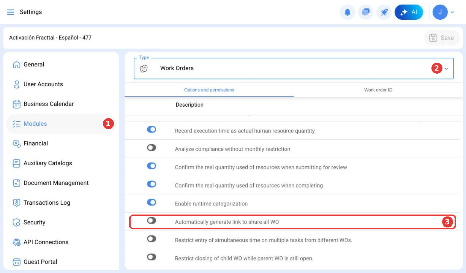Viewport: 466px width, 273px height.
Task: Open API Connections settings
Action: 61,242
